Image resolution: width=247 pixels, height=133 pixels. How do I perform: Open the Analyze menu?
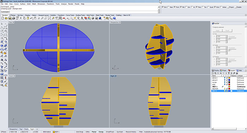pos(64,4)
